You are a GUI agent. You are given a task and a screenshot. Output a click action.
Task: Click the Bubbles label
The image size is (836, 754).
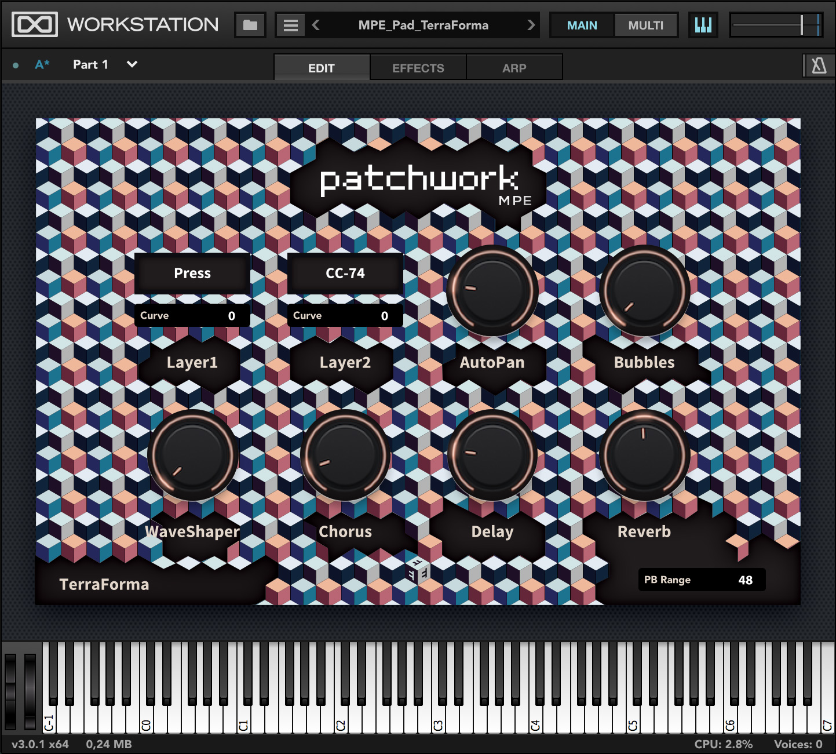644,362
